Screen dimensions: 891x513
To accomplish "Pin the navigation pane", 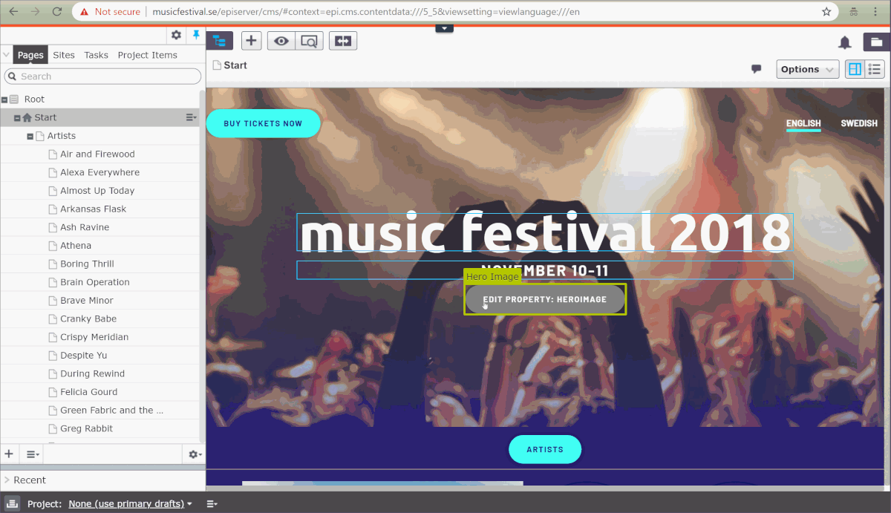I will tap(196, 35).
